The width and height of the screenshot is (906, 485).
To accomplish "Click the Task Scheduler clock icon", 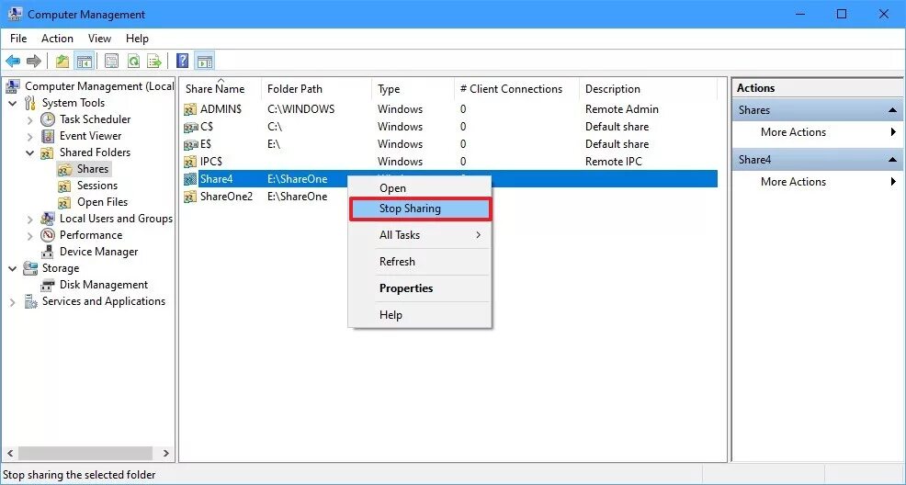I will [48, 119].
